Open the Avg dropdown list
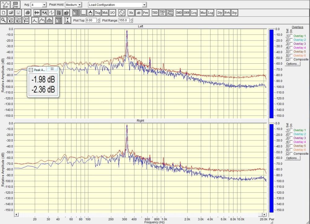Viewport: 310px width, 224px height. (44, 5)
